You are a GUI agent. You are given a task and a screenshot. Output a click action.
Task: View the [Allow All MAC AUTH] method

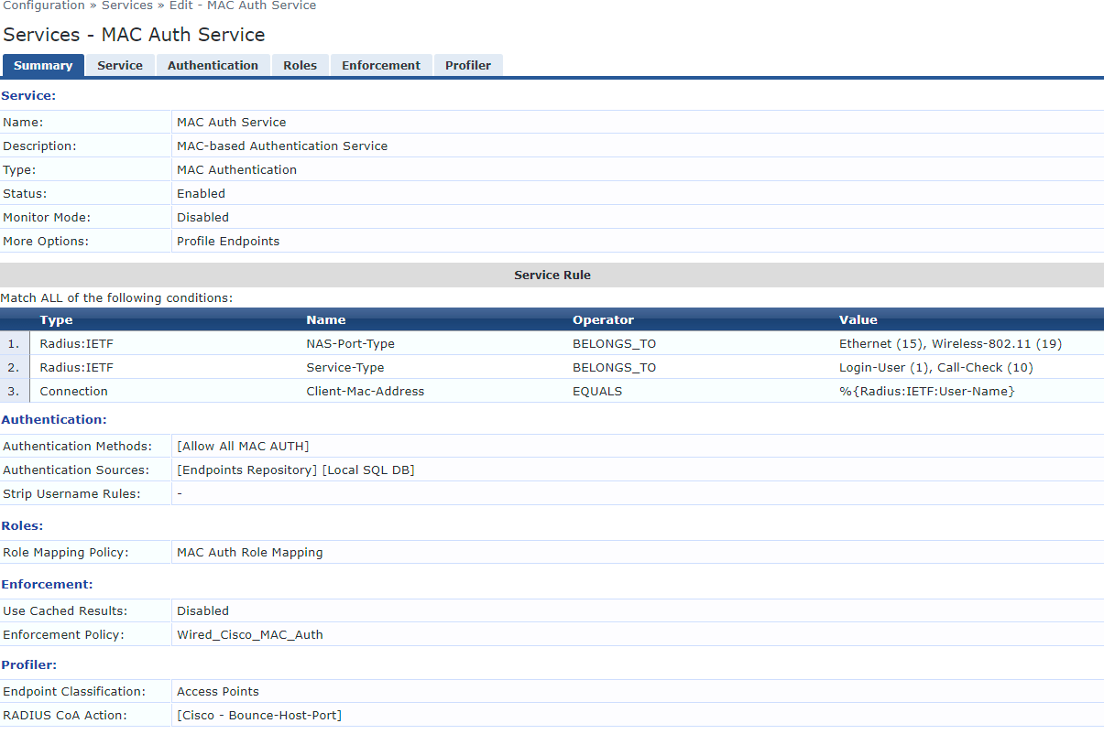[243, 446]
